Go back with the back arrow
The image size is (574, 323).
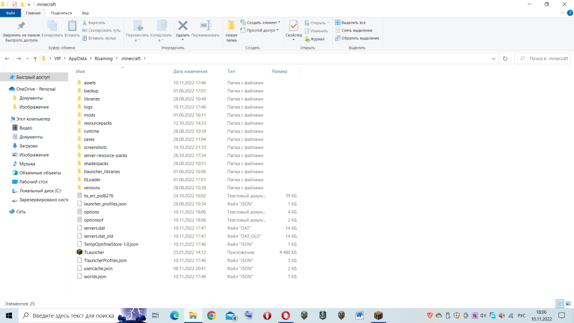click(7, 59)
